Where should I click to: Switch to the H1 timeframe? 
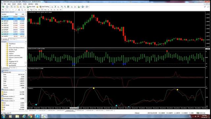pyautogui.click(x=48, y=10)
